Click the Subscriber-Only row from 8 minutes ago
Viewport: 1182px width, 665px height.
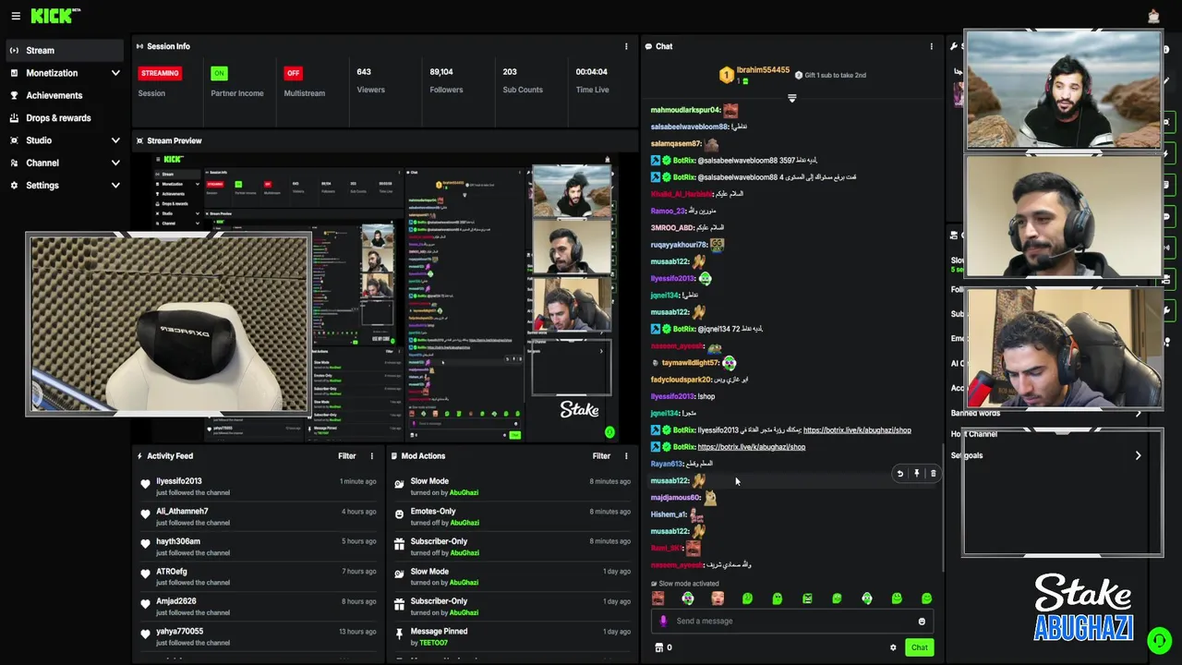(x=513, y=547)
